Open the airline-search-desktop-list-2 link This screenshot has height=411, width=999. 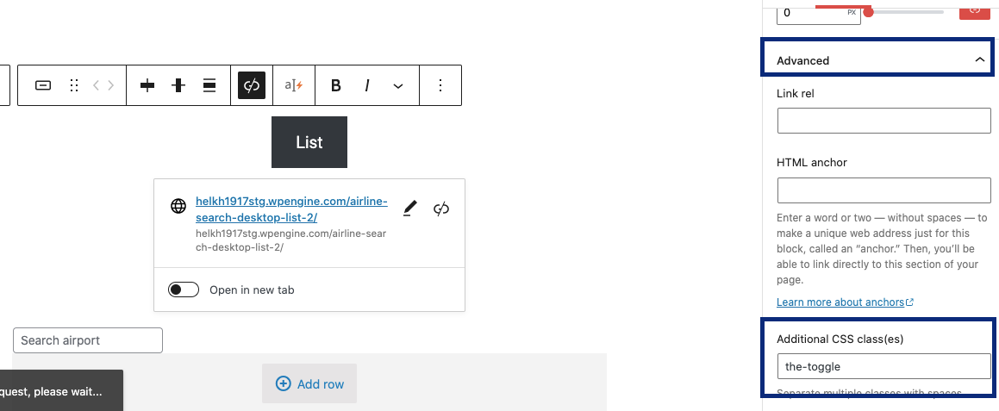pyautogui.click(x=291, y=209)
